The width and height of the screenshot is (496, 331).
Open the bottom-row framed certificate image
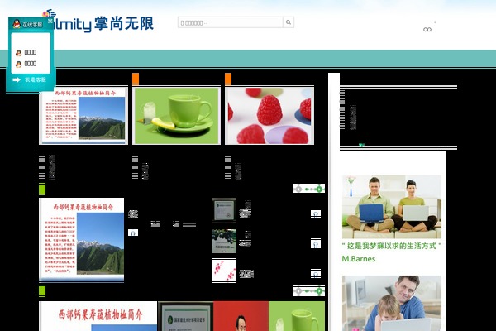click(186, 316)
